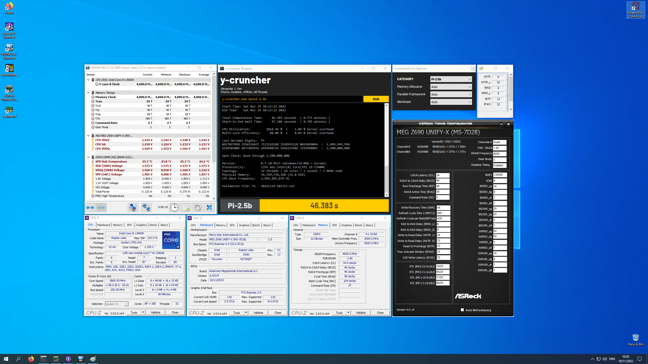
Task: Click tREFI value field in ASRock Configurator
Action: coord(500,175)
